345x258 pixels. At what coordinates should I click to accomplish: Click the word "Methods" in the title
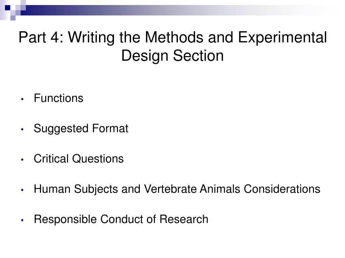(x=174, y=37)
